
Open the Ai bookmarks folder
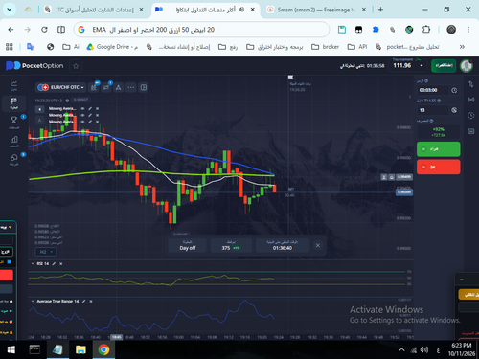[x=71, y=47]
